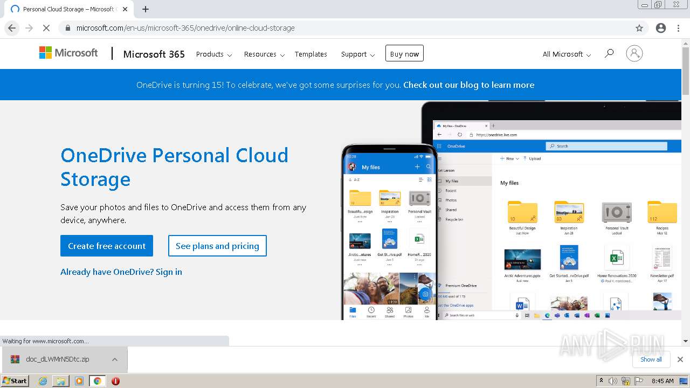Open the downloaded doc_dLWMrN5Dtc.zip file
This screenshot has width=690, height=388.
(x=57, y=359)
